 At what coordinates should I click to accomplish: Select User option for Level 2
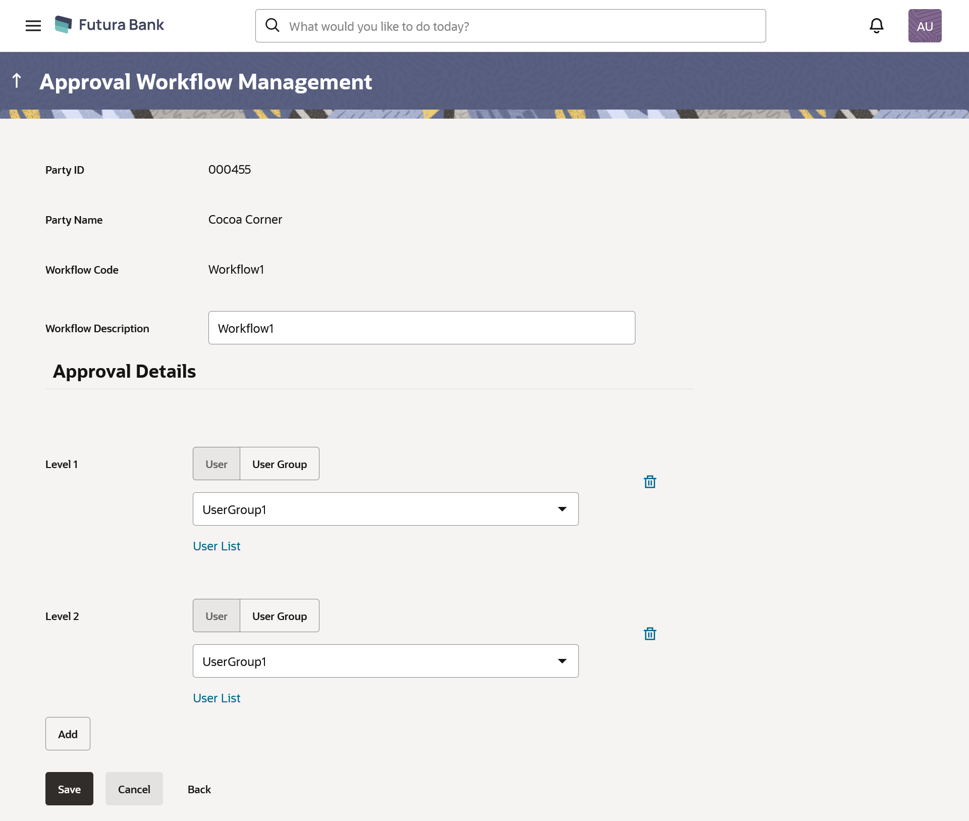216,616
